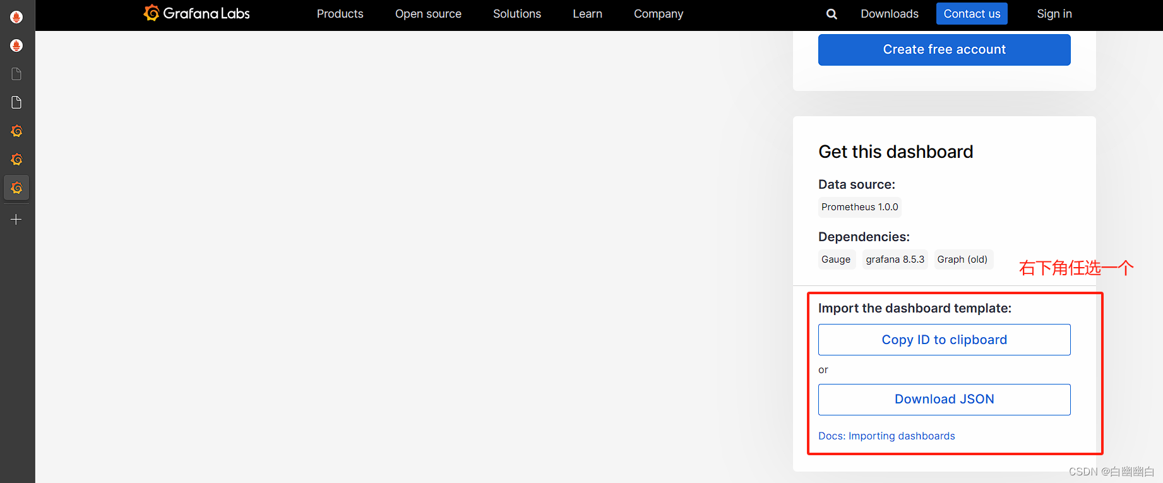Click the Dependencies: label
This screenshot has width=1163, height=483.
[x=864, y=237]
